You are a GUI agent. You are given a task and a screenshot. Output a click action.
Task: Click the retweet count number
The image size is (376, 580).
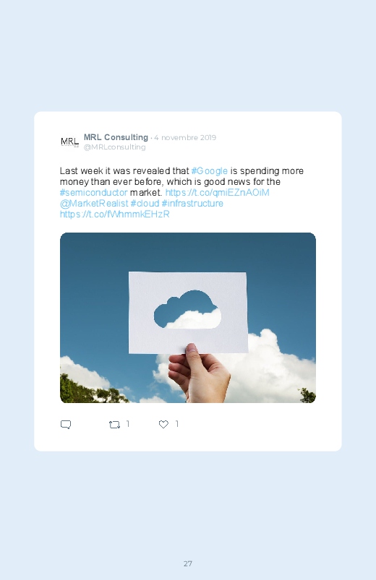pos(128,424)
